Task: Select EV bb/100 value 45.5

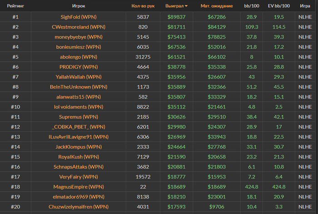Action: (x=278, y=87)
